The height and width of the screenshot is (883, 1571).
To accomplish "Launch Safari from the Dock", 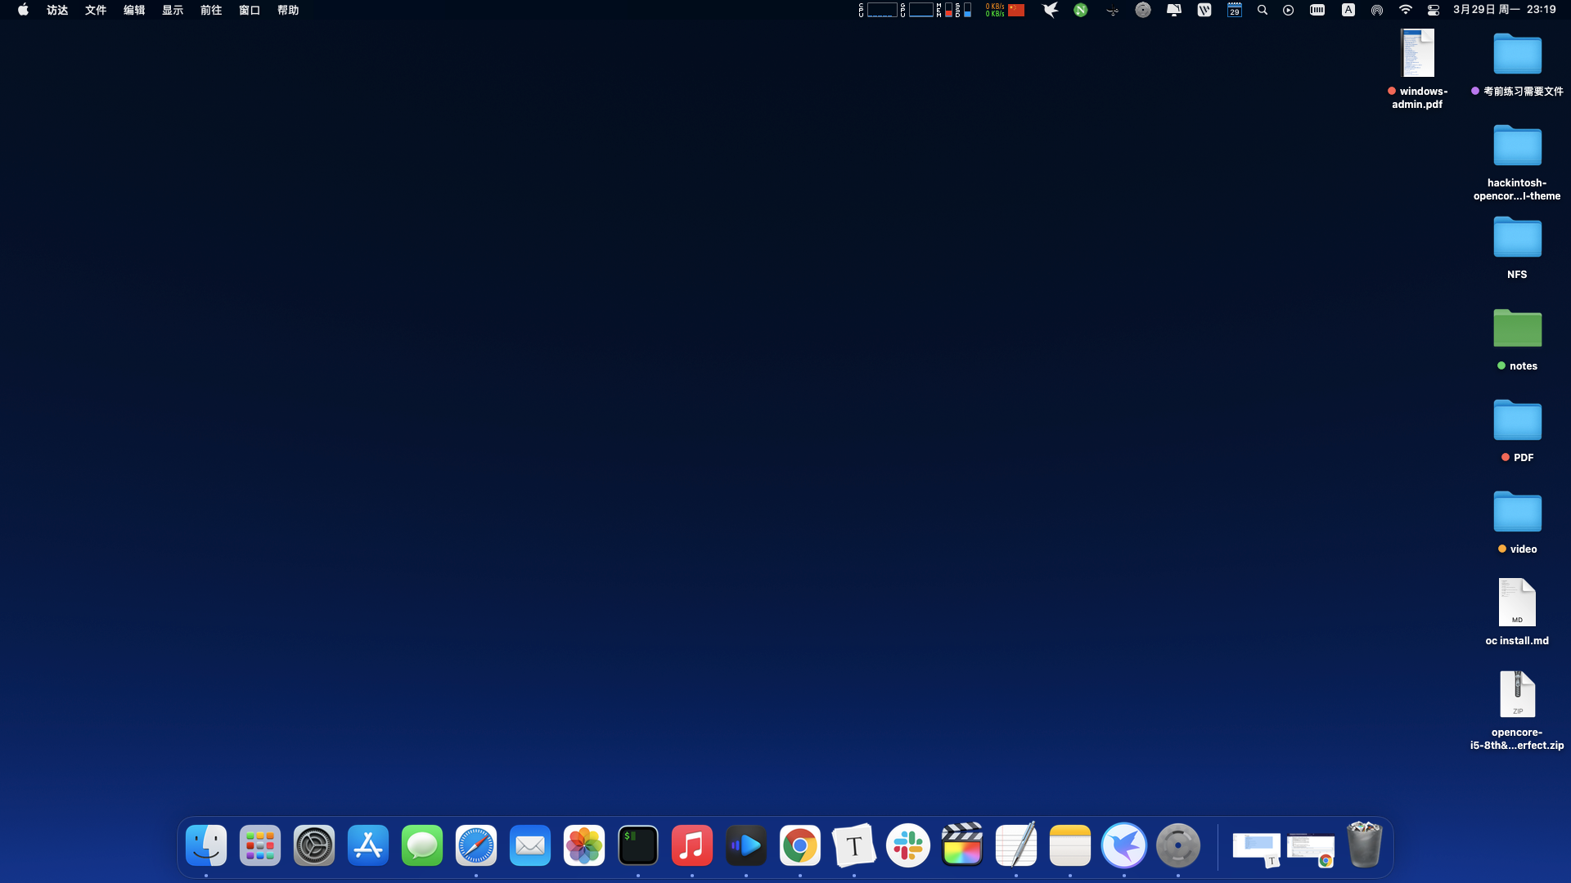I will tap(476, 845).
